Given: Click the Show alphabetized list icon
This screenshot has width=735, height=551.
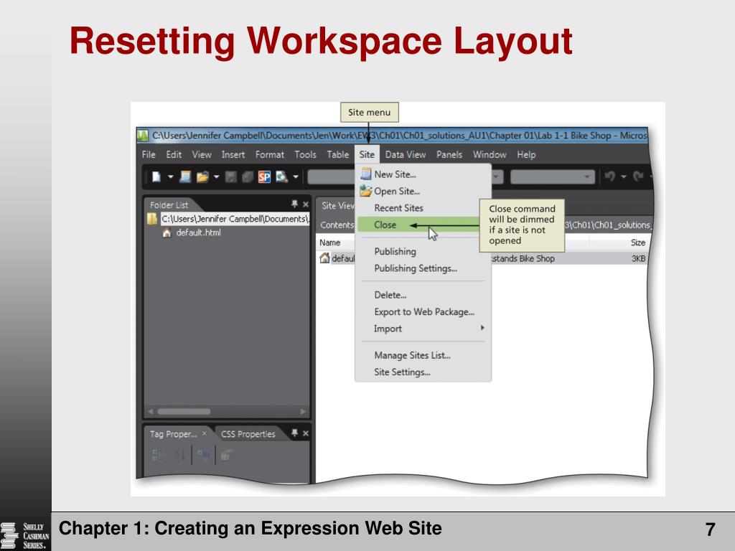Looking at the screenshot, I should point(180,455).
